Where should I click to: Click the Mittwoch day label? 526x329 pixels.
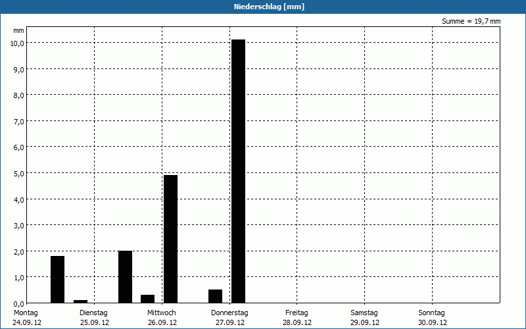pos(161,313)
